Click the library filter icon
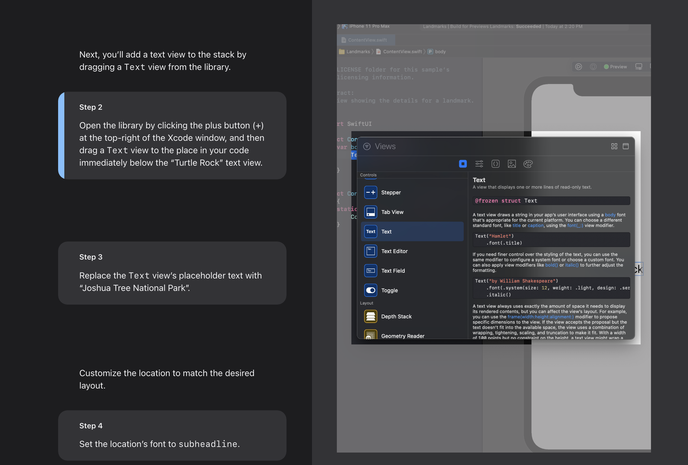The image size is (688, 465). click(367, 146)
